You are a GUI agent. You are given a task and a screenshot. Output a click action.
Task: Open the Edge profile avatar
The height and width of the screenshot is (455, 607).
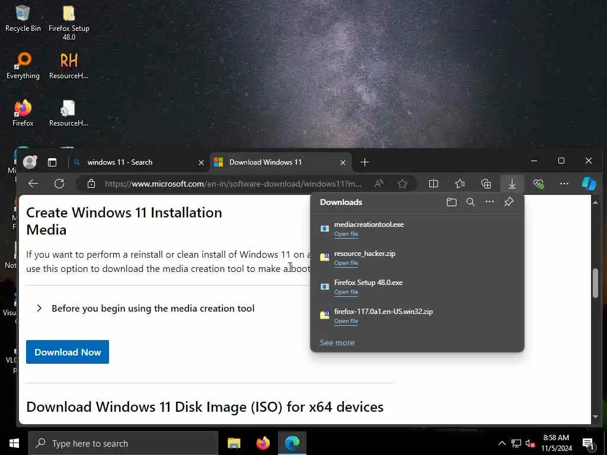(30, 162)
